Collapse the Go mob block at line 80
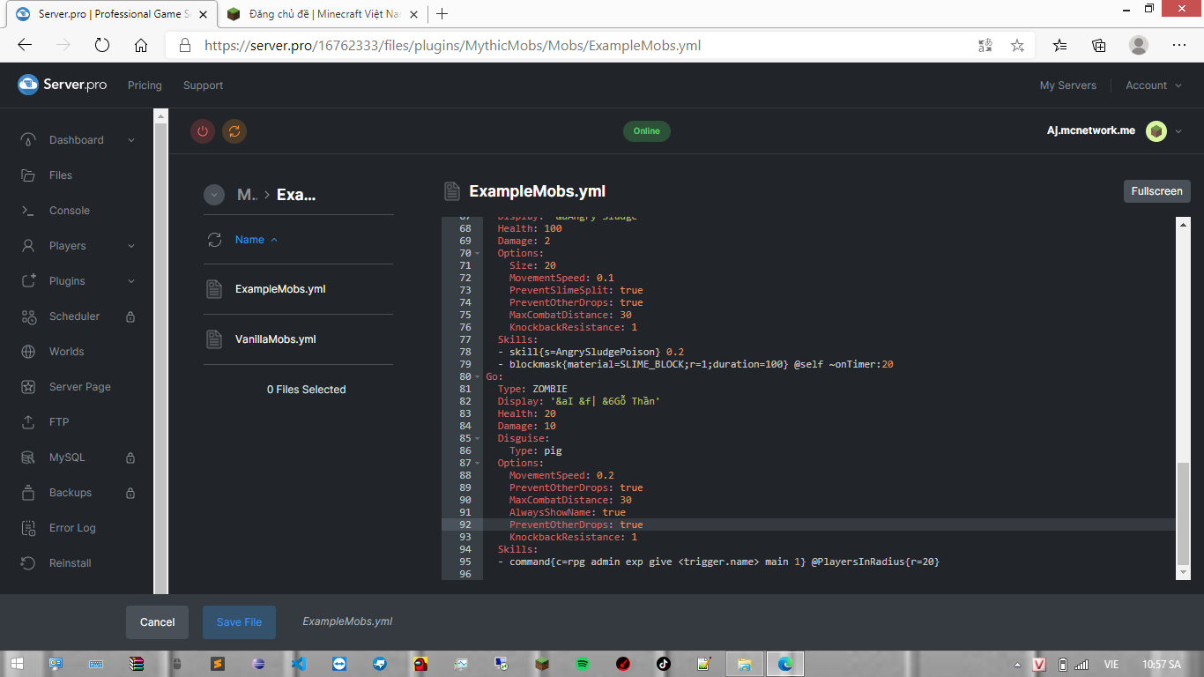Image resolution: width=1204 pixels, height=677 pixels. [478, 376]
